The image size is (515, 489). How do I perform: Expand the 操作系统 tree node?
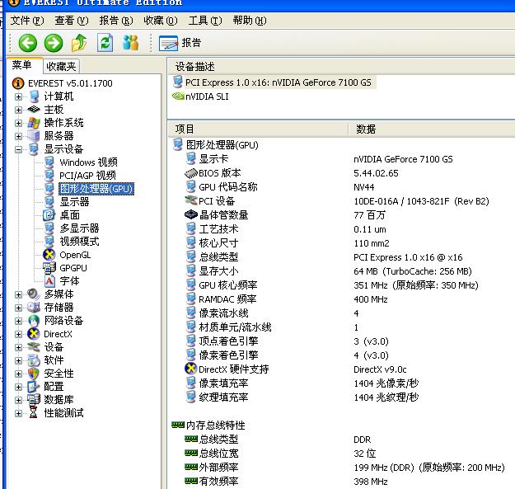[x=18, y=123]
